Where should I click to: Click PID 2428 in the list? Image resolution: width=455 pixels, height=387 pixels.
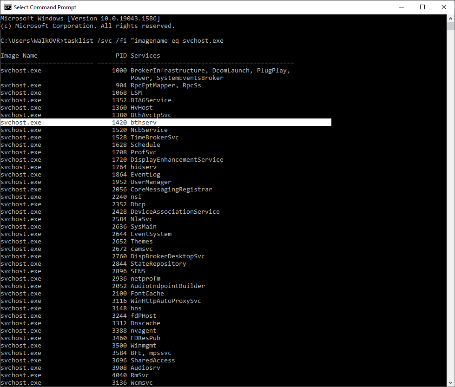[x=119, y=212]
